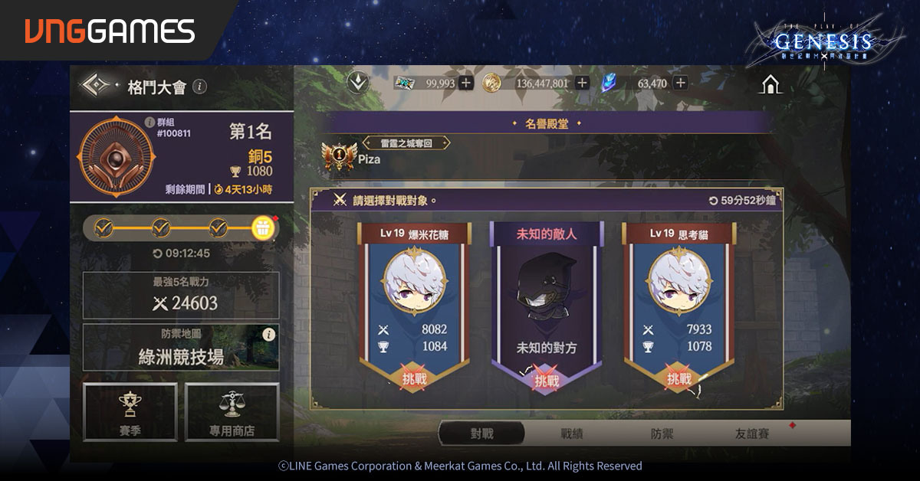Open the 賽季 season button
The image size is (920, 481).
[x=130, y=412]
